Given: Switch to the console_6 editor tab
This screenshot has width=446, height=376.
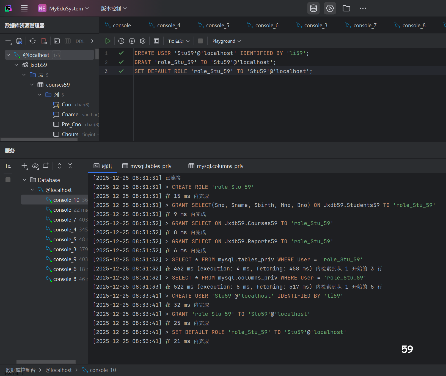Looking at the screenshot, I should [266, 25].
